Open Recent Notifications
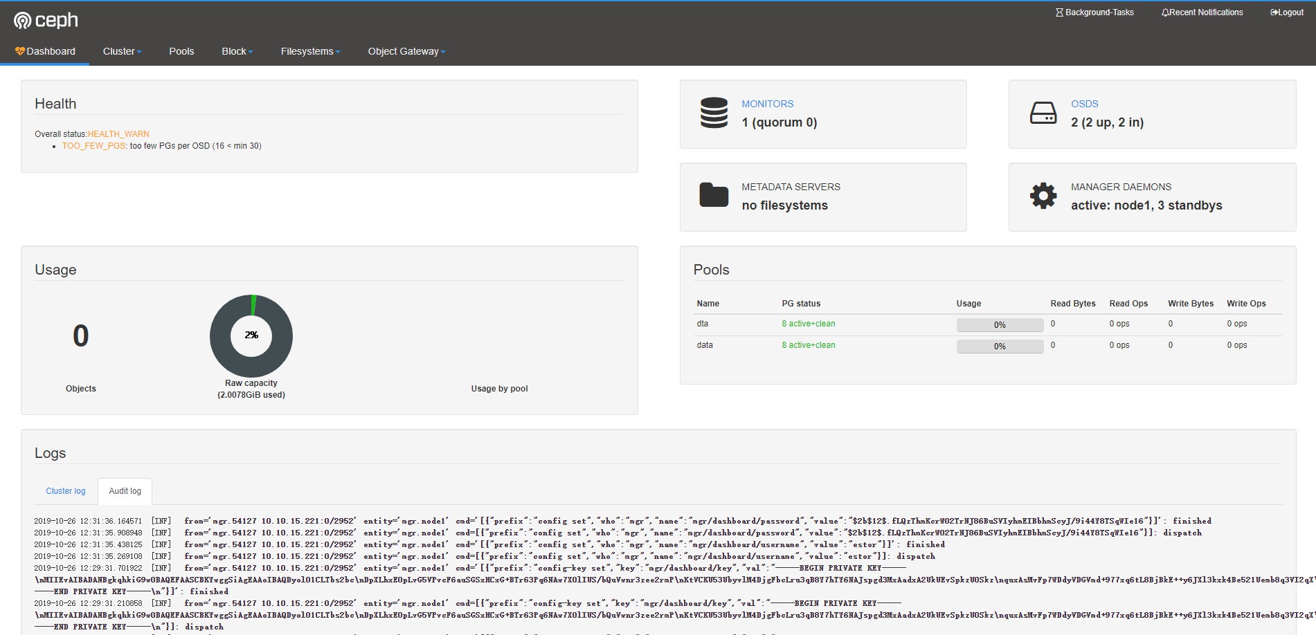 point(1202,12)
